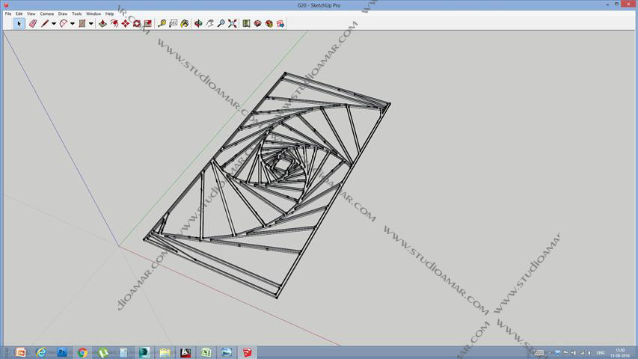Open the Edit menu
Image resolution: width=638 pixels, height=359 pixels.
point(19,13)
